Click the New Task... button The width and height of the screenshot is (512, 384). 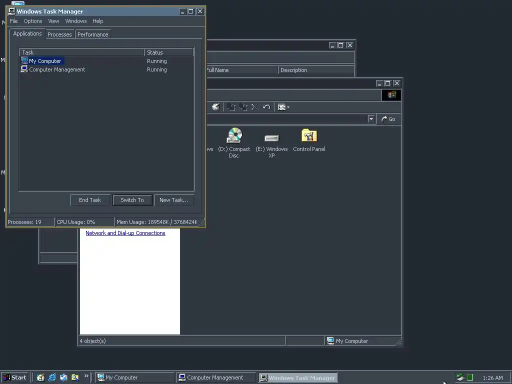(174, 200)
